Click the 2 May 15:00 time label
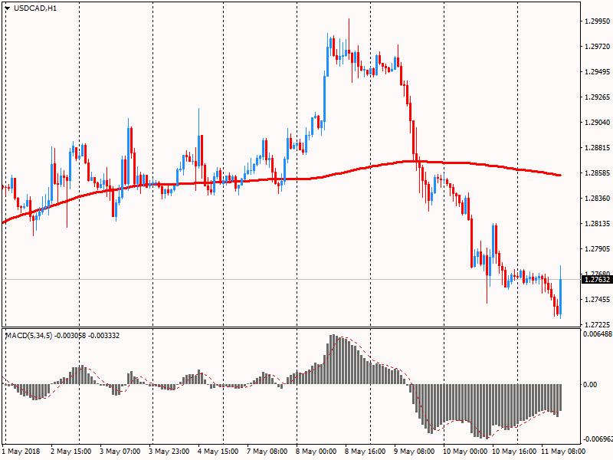Screen dimensions: 613x460 click(71, 452)
